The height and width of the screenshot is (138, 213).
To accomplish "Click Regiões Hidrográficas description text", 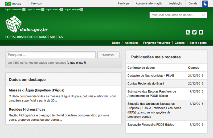I will [x=59, y=117].
